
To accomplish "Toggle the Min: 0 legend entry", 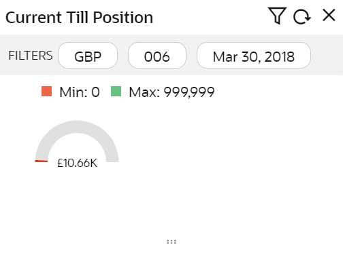I will coord(71,92).
